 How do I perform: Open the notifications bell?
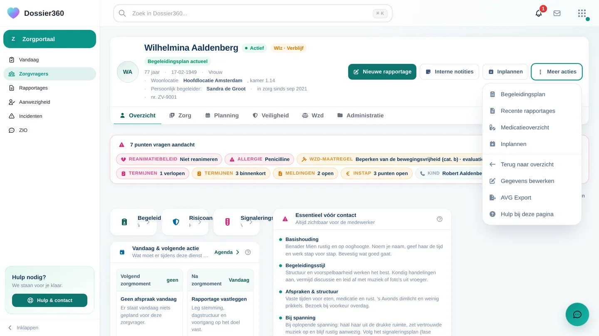[539, 13]
